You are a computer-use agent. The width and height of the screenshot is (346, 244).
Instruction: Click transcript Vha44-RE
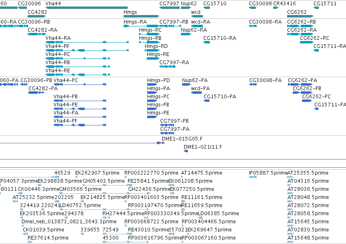[x=78, y=75]
